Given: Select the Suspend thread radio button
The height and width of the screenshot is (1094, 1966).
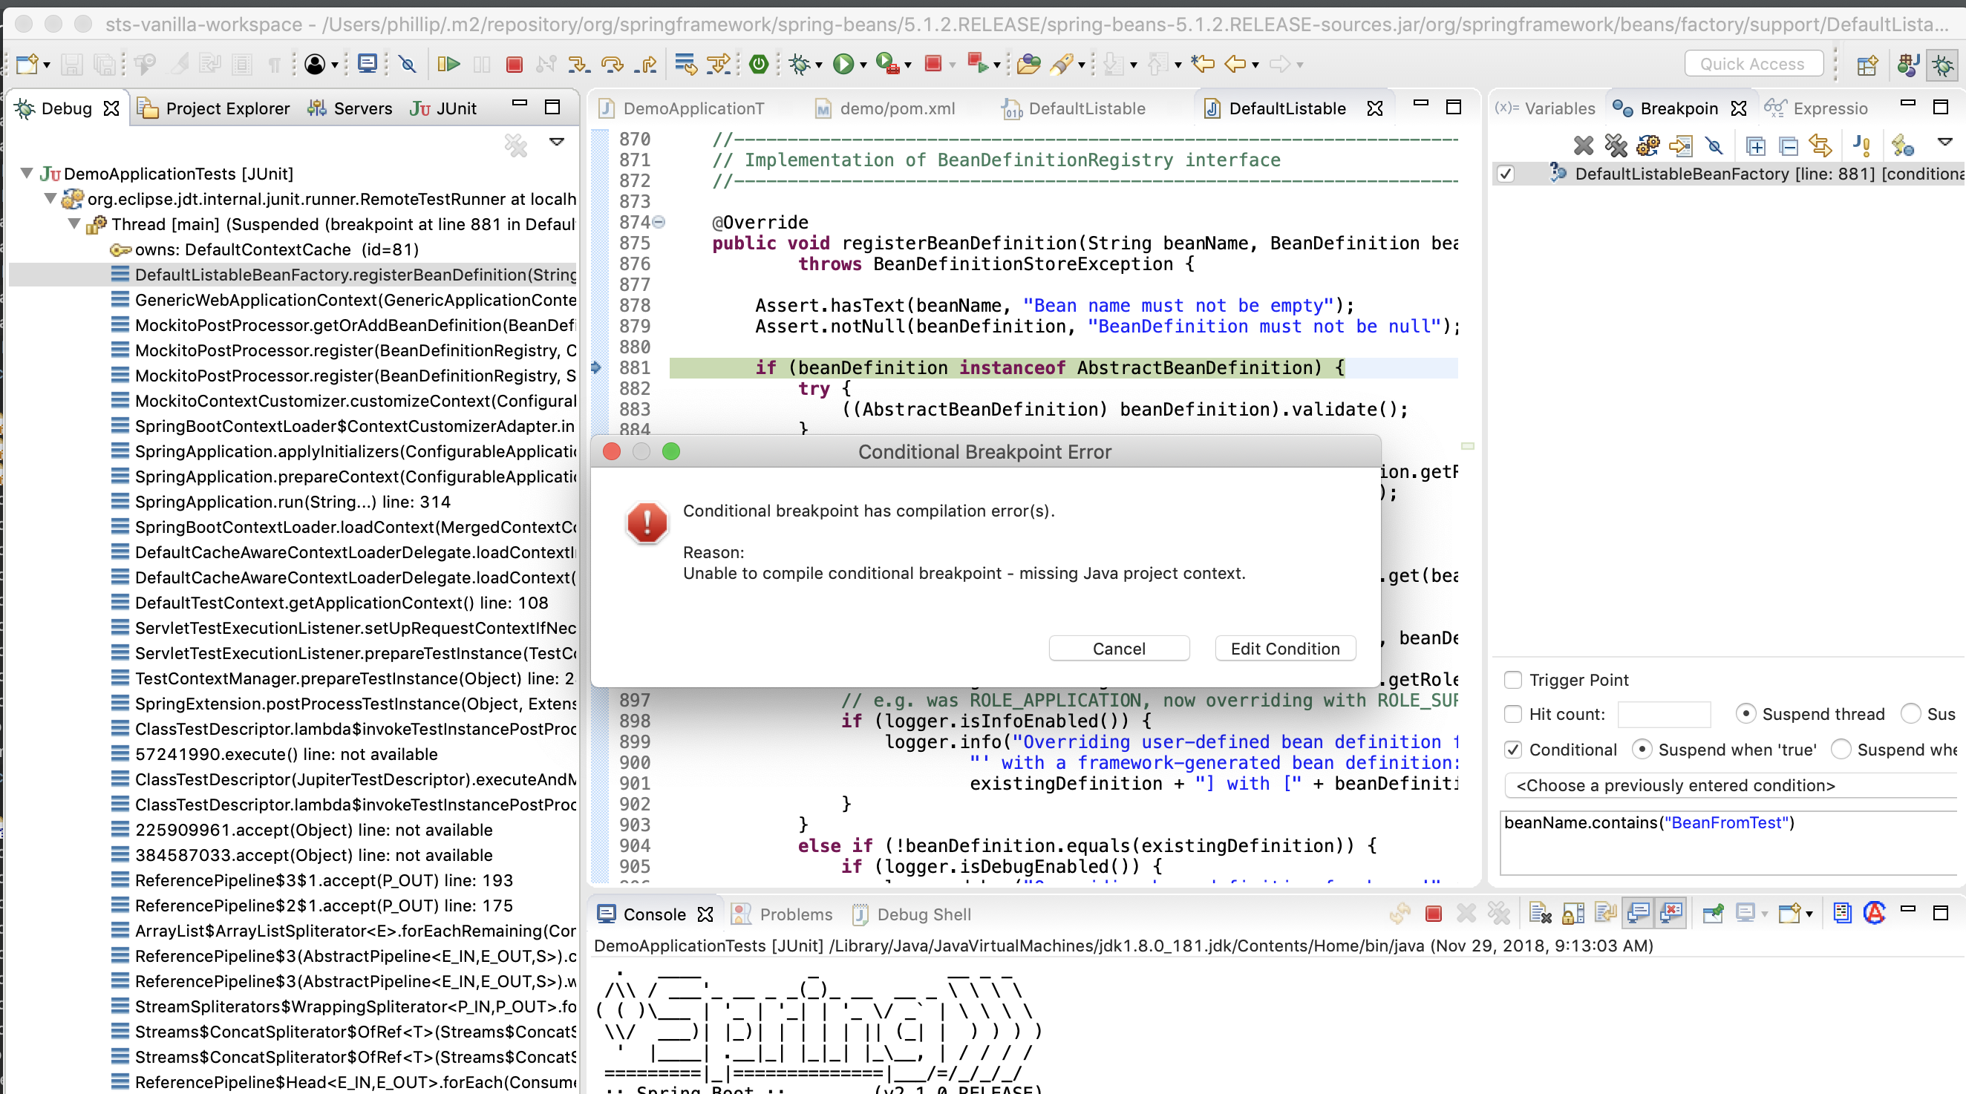Looking at the screenshot, I should [x=1745, y=714].
